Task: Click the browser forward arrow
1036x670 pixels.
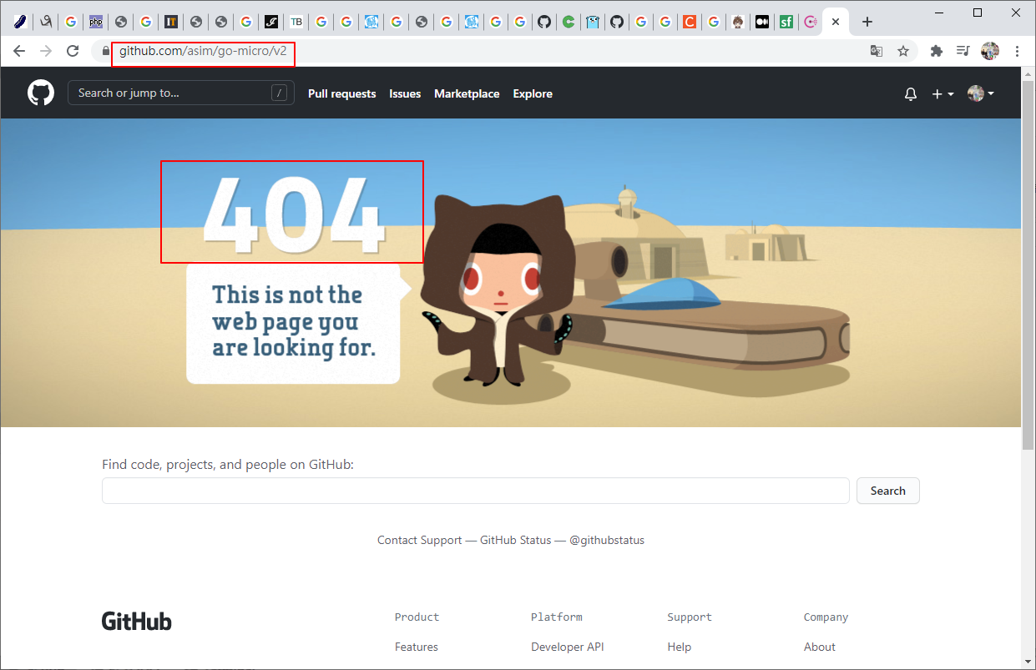Action: (x=46, y=51)
